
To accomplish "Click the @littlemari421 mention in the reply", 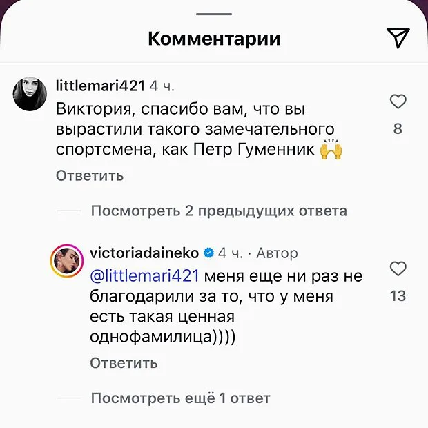I will click(144, 276).
